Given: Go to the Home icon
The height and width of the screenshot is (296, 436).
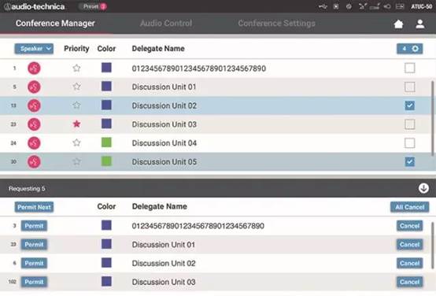Looking at the screenshot, I should pyautogui.click(x=398, y=24).
